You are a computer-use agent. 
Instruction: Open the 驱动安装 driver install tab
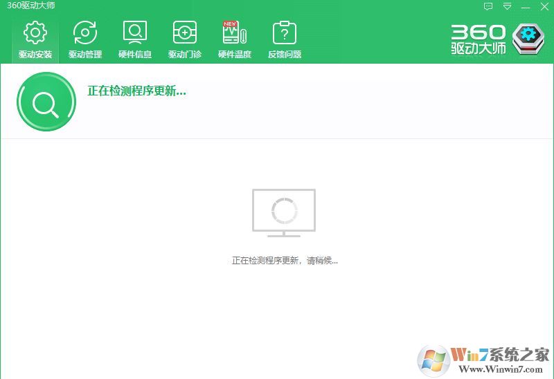tap(35, 40)
